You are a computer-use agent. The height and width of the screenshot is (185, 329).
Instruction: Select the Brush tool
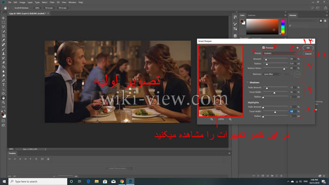3,49
